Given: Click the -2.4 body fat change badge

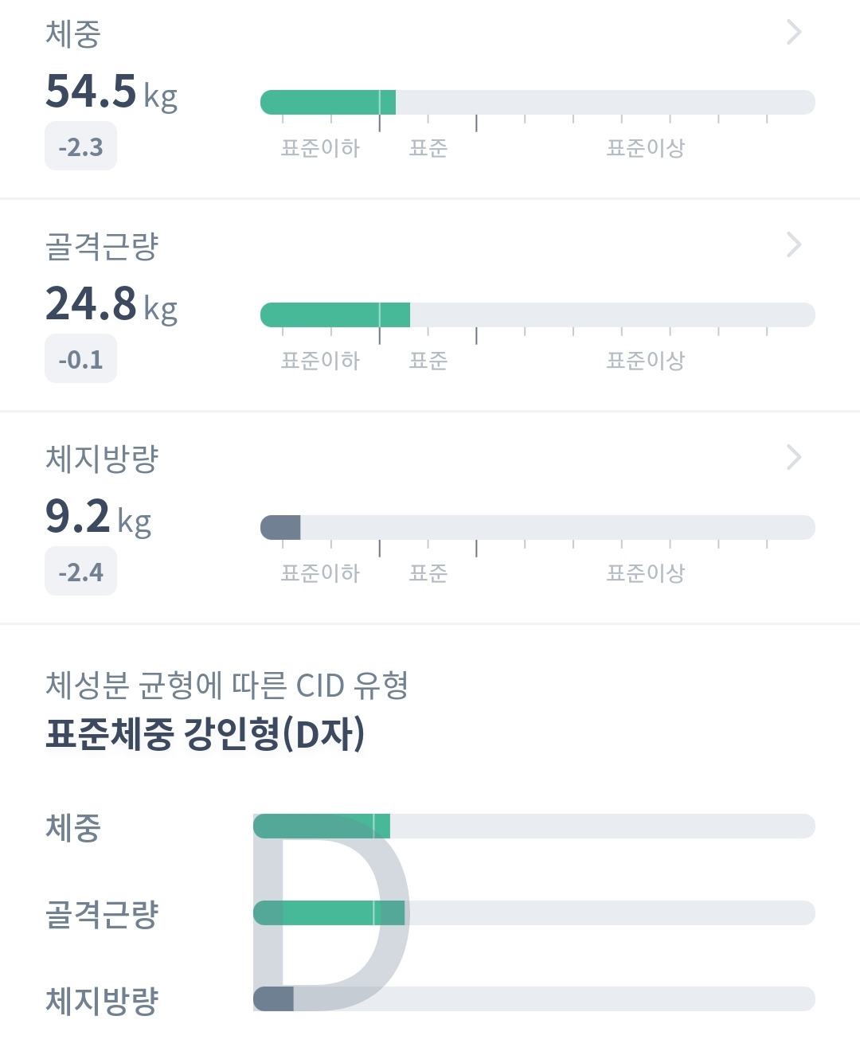Looking at the screenshot, I should click(80, 572).
